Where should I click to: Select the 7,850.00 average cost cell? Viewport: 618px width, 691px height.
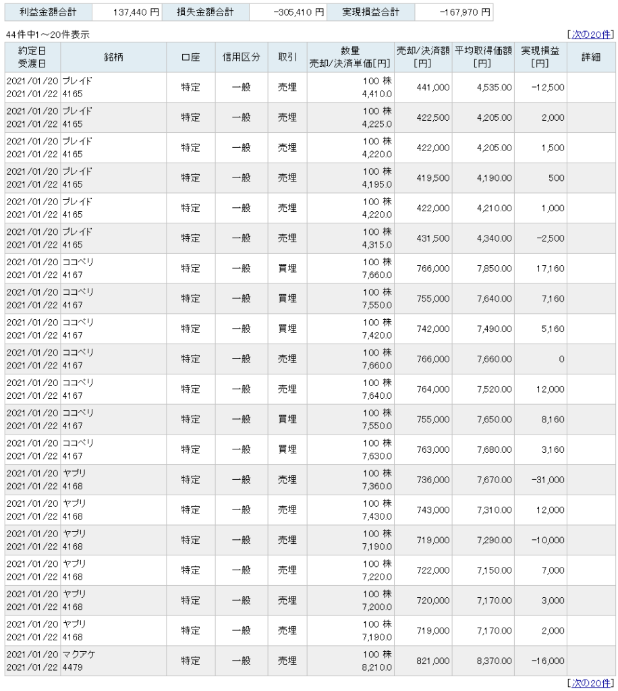[x=483, y=269]
